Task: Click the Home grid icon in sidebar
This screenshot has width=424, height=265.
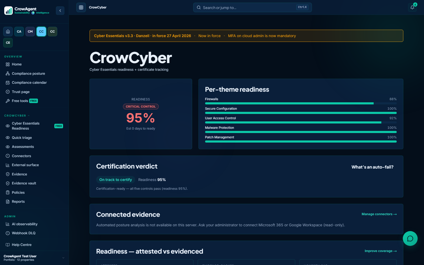Action: [8, 64]
